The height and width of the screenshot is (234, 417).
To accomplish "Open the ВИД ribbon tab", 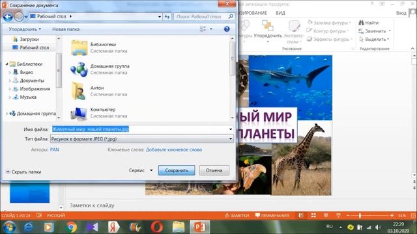I will pyautogui.click(x=280, y=13).
